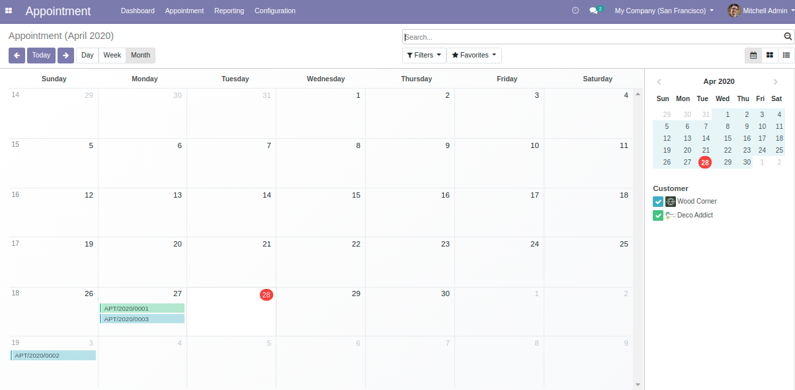Open the conversations chat icon
This screenshot has width=795, height=390.
coord(594,11)
